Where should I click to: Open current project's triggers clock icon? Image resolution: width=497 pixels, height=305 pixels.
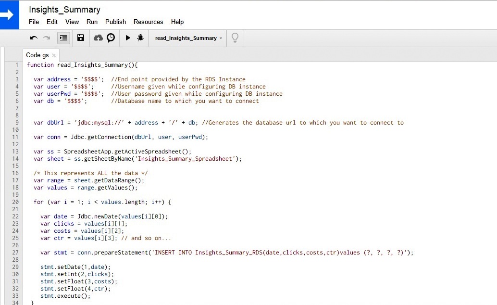click(111, 38)
